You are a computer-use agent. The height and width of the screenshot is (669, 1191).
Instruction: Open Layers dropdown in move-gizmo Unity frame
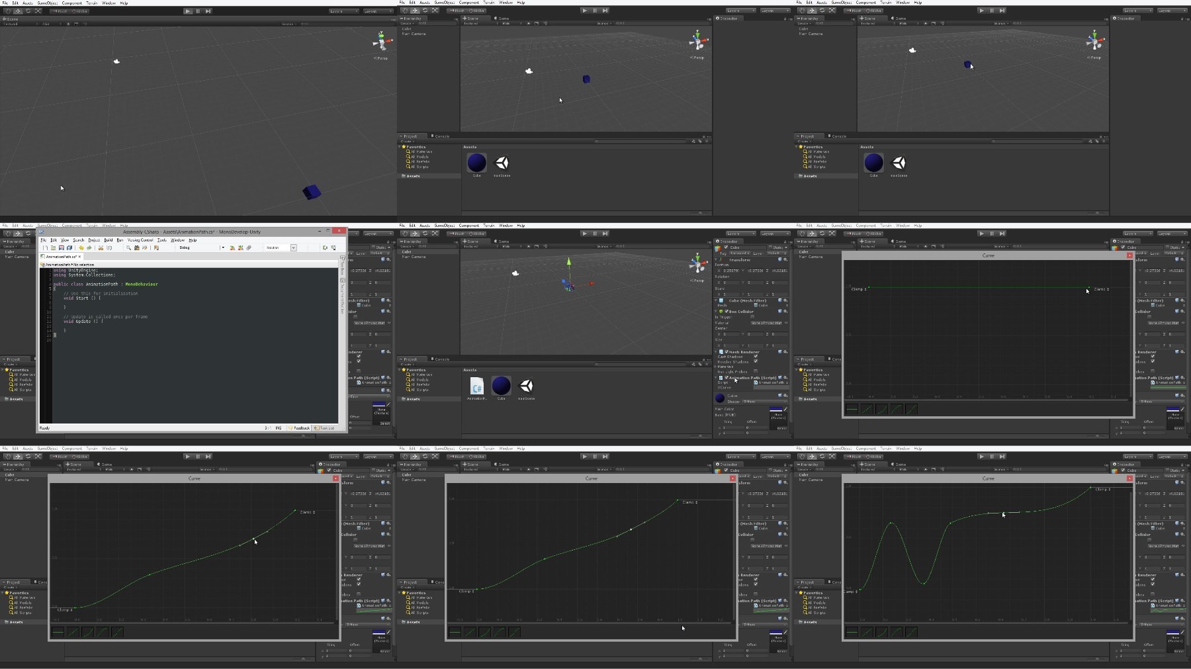(740, 234)
